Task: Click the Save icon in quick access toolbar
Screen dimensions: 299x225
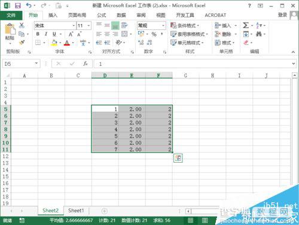Action: [x=18, y=5]
